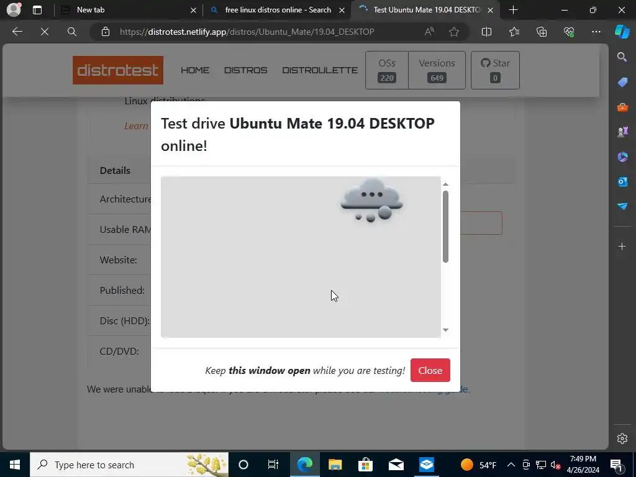Screen dimensions: 636x477
Task: Open Browser essentials heart icon
Action: [x=569, y=32]
